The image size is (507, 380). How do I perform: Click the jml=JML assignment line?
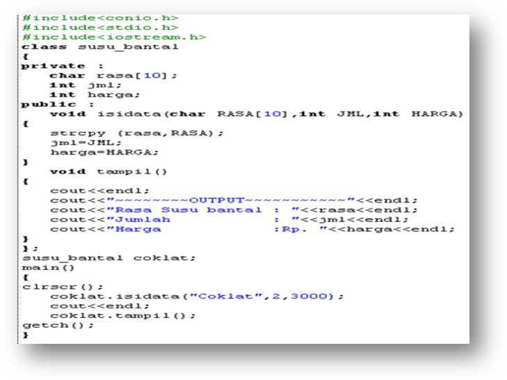point(86,143)
